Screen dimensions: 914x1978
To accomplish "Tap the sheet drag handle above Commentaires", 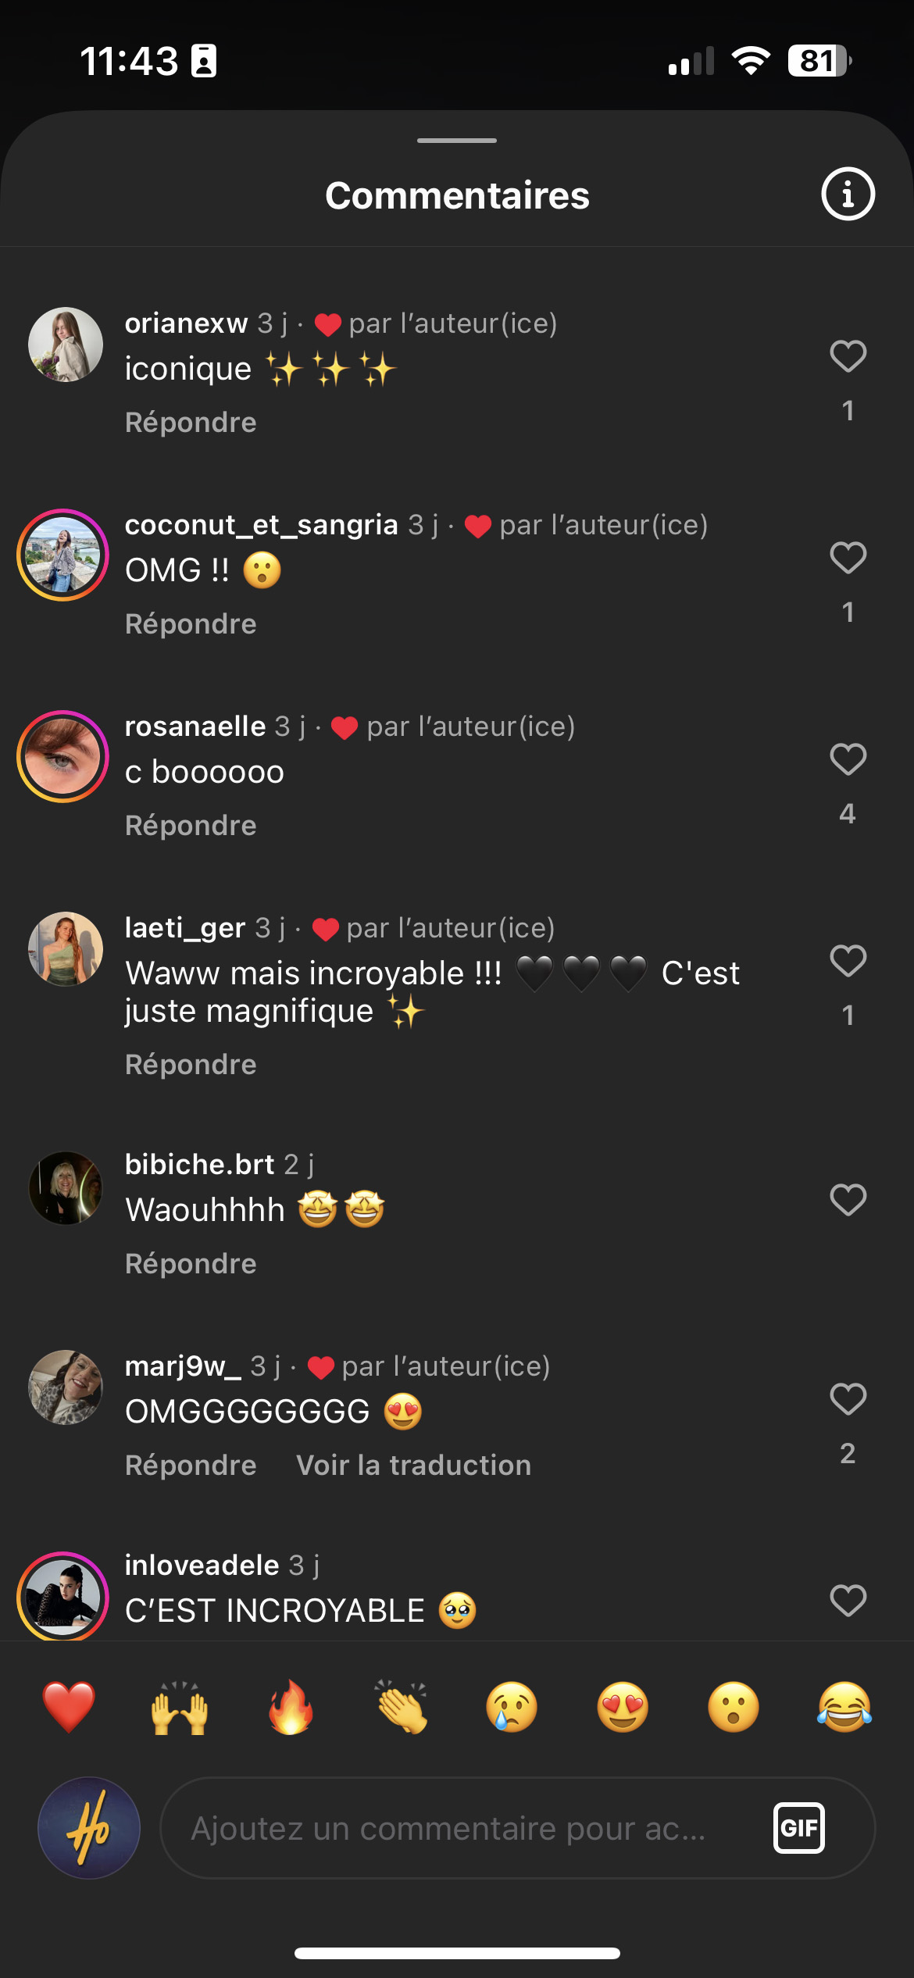I will [457, 141].
